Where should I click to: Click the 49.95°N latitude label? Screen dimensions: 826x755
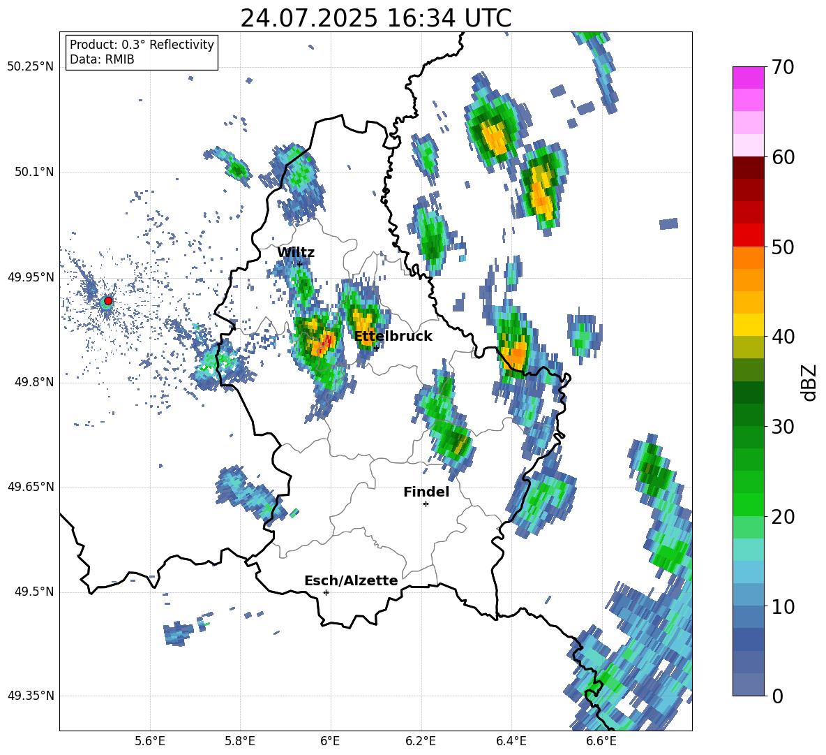[31, 277]
